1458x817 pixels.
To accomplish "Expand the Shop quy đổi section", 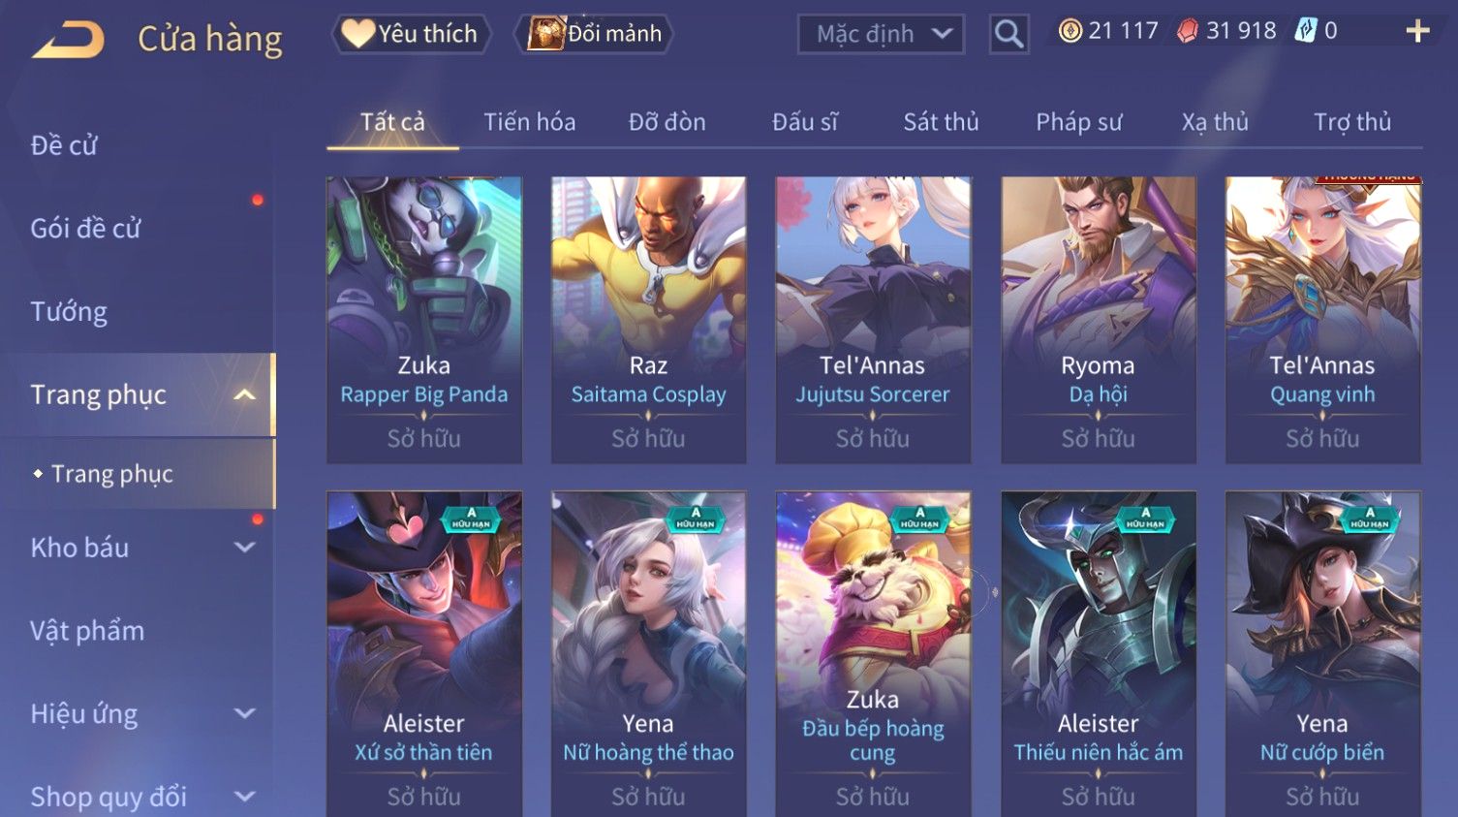I will (x=245, y=797).
